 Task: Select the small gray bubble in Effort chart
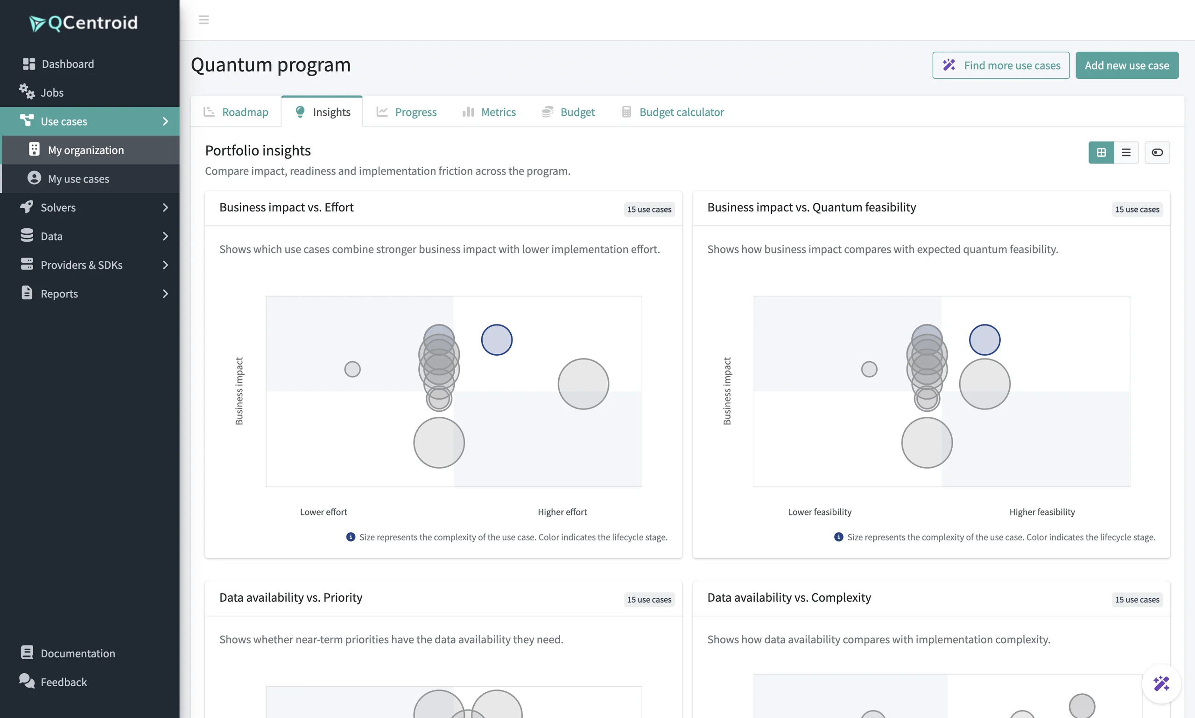(x=352, y=369)
